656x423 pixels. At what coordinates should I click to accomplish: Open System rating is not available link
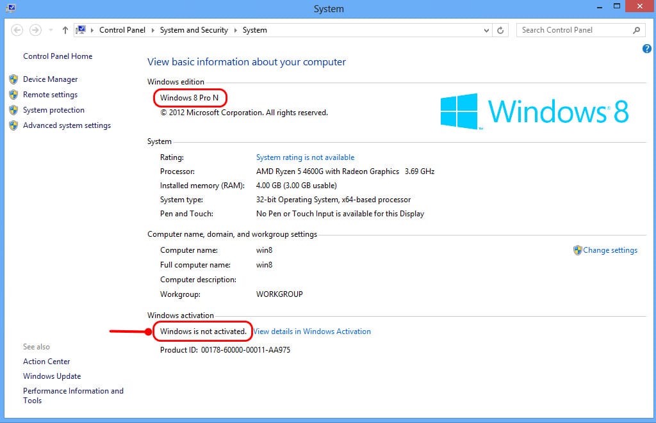coord(305,157)
